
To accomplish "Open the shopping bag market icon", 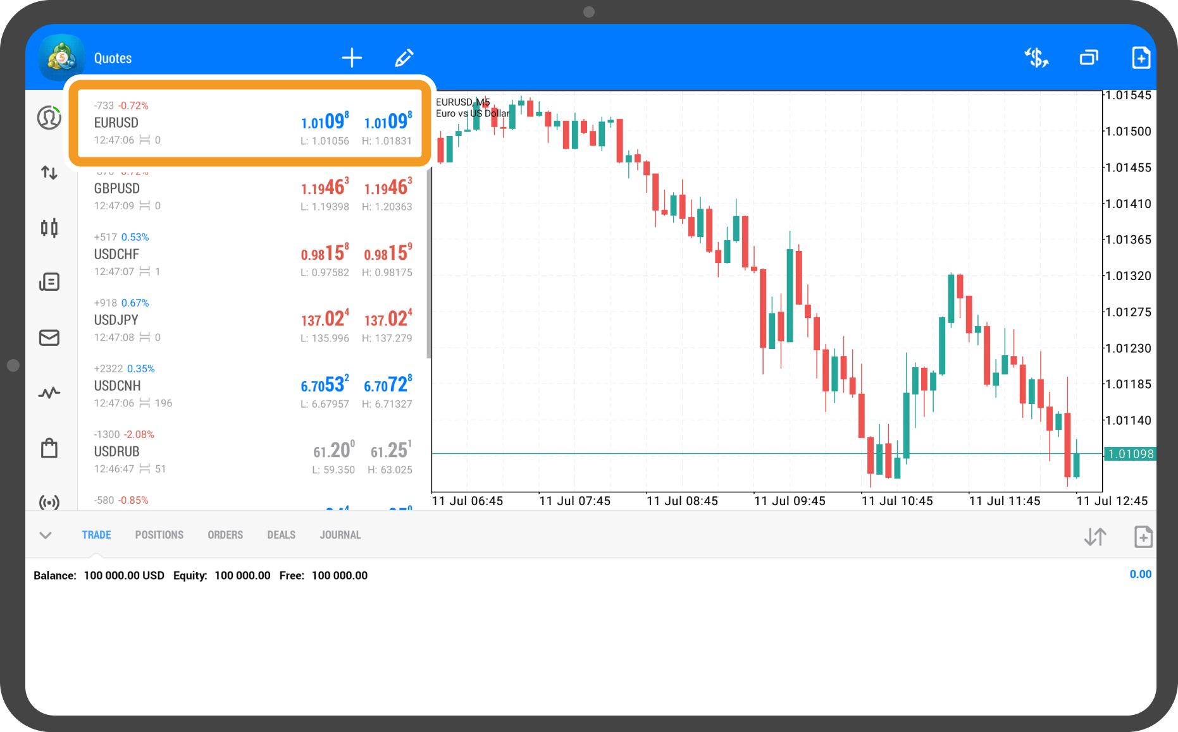I will (x=49, y=448).
